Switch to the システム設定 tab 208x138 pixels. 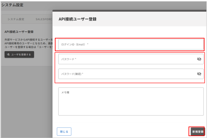click(x=16, y=19)
